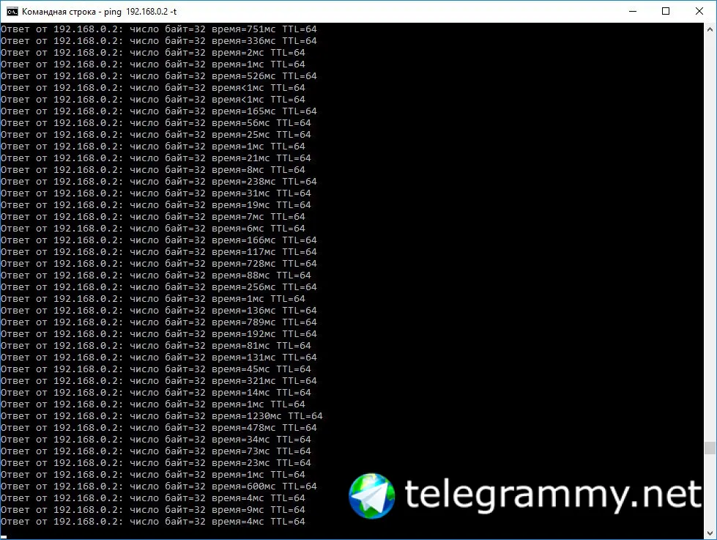The width and height of the screenshot is (717, 540).
Task: Click the line showing время=600мс
Action: coord(159,487)
